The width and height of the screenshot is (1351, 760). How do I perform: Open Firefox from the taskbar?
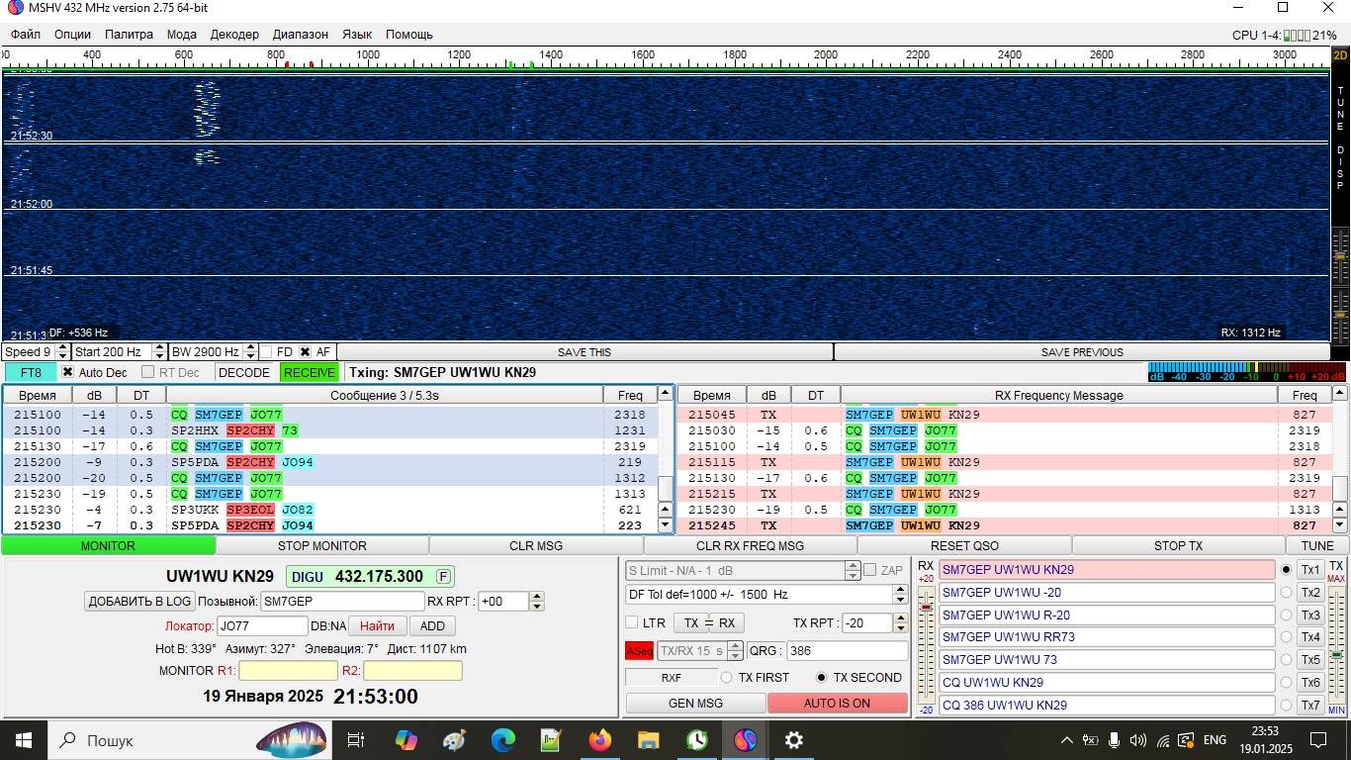(x=599, y=740)
